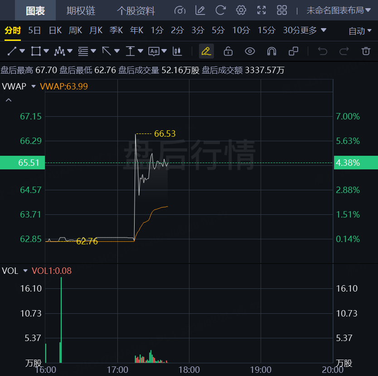
Task: Click the copy drawings icon
Action: point(293,51)
